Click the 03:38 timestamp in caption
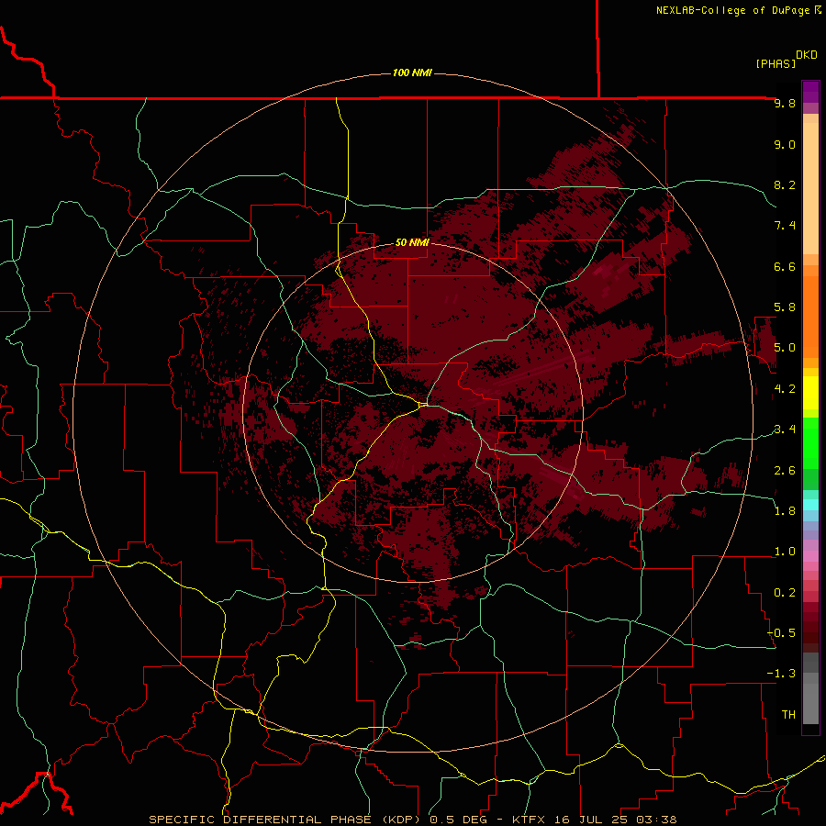Image resolution: width=826 pixels, height=826 pixels. (656, 820)
